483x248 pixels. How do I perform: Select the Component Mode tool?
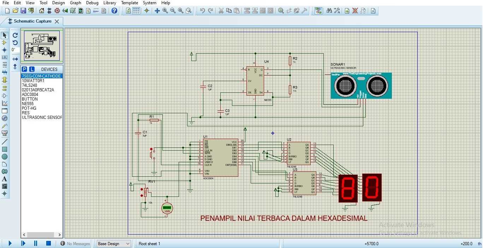point(5,43)
